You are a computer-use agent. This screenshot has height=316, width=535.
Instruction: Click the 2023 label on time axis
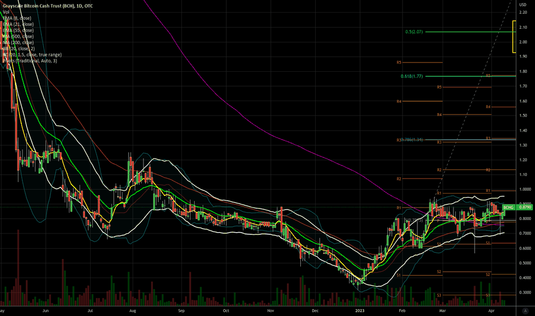pos(359,311)
